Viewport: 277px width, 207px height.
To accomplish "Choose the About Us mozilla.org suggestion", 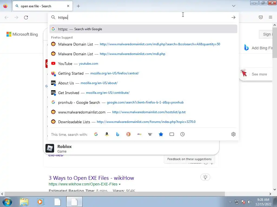I will 143,83.
